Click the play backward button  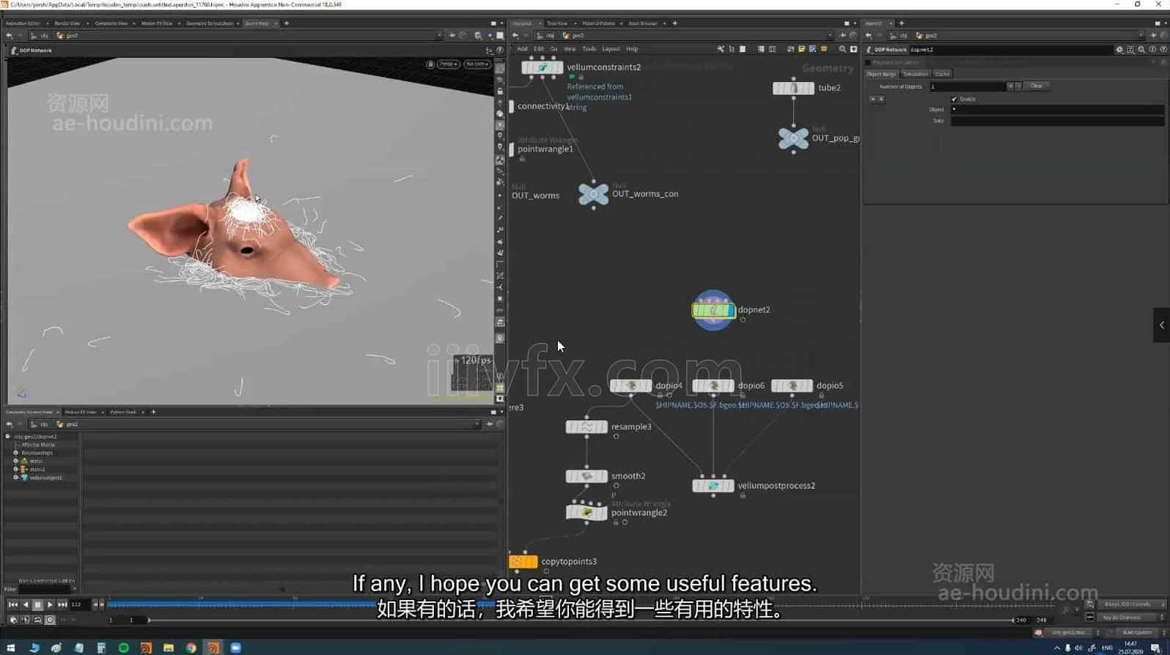pos(25,604)
